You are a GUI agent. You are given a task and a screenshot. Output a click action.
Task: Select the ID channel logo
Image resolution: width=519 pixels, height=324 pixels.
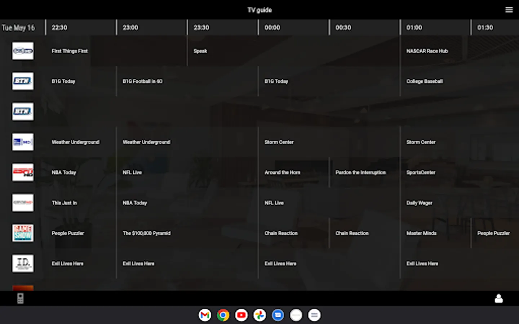(23, 264)
